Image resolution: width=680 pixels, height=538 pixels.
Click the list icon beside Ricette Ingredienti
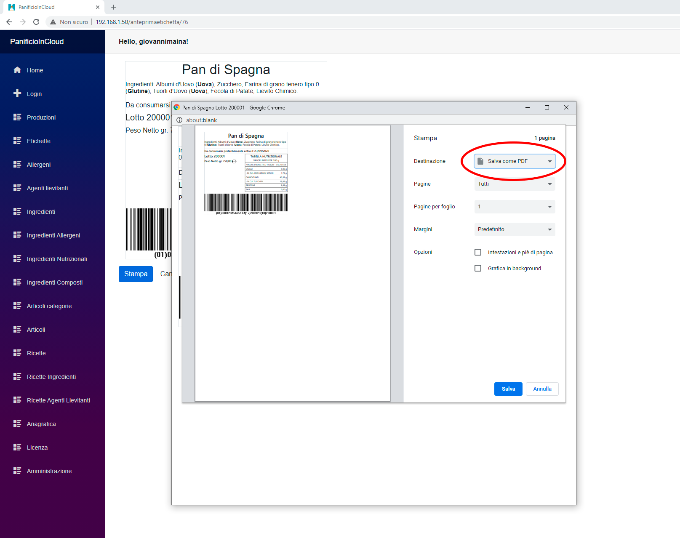[17, 376]
